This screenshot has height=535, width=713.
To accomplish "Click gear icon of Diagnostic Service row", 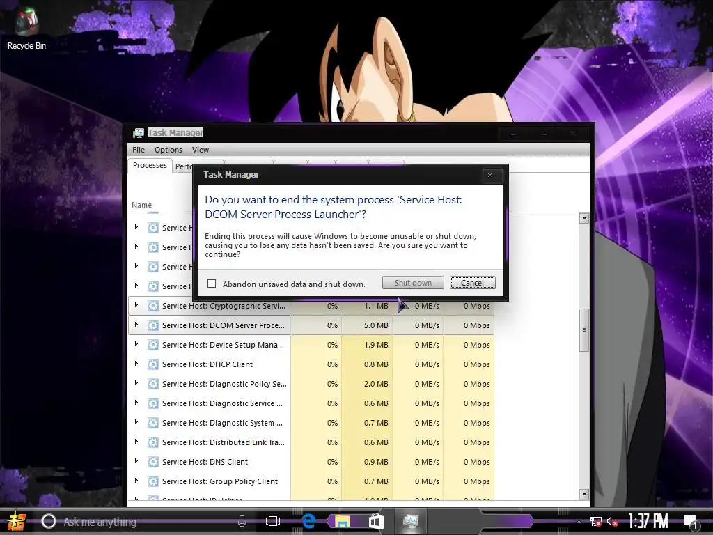I will (153, 403).
